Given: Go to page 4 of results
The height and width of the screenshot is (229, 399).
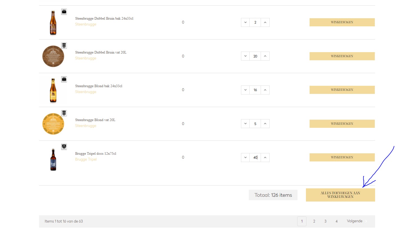Looking at the screenshot, I should coord(337,221).
